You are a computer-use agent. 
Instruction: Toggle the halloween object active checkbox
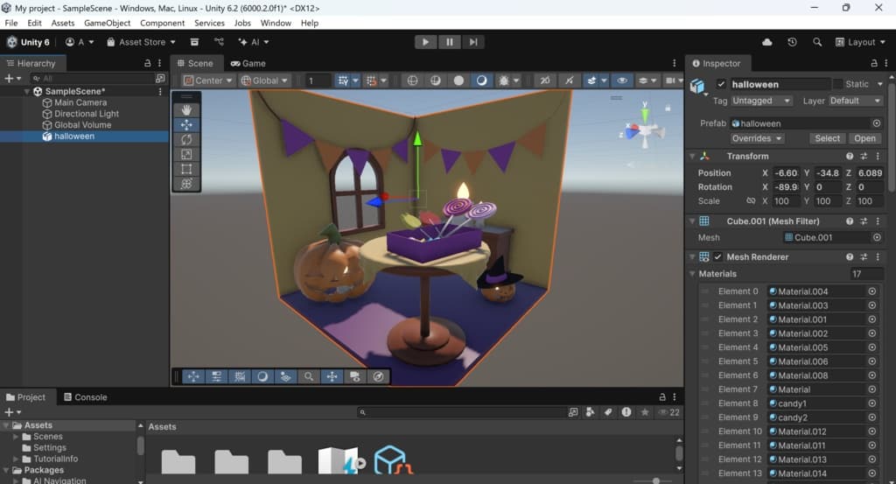[721, 84]
